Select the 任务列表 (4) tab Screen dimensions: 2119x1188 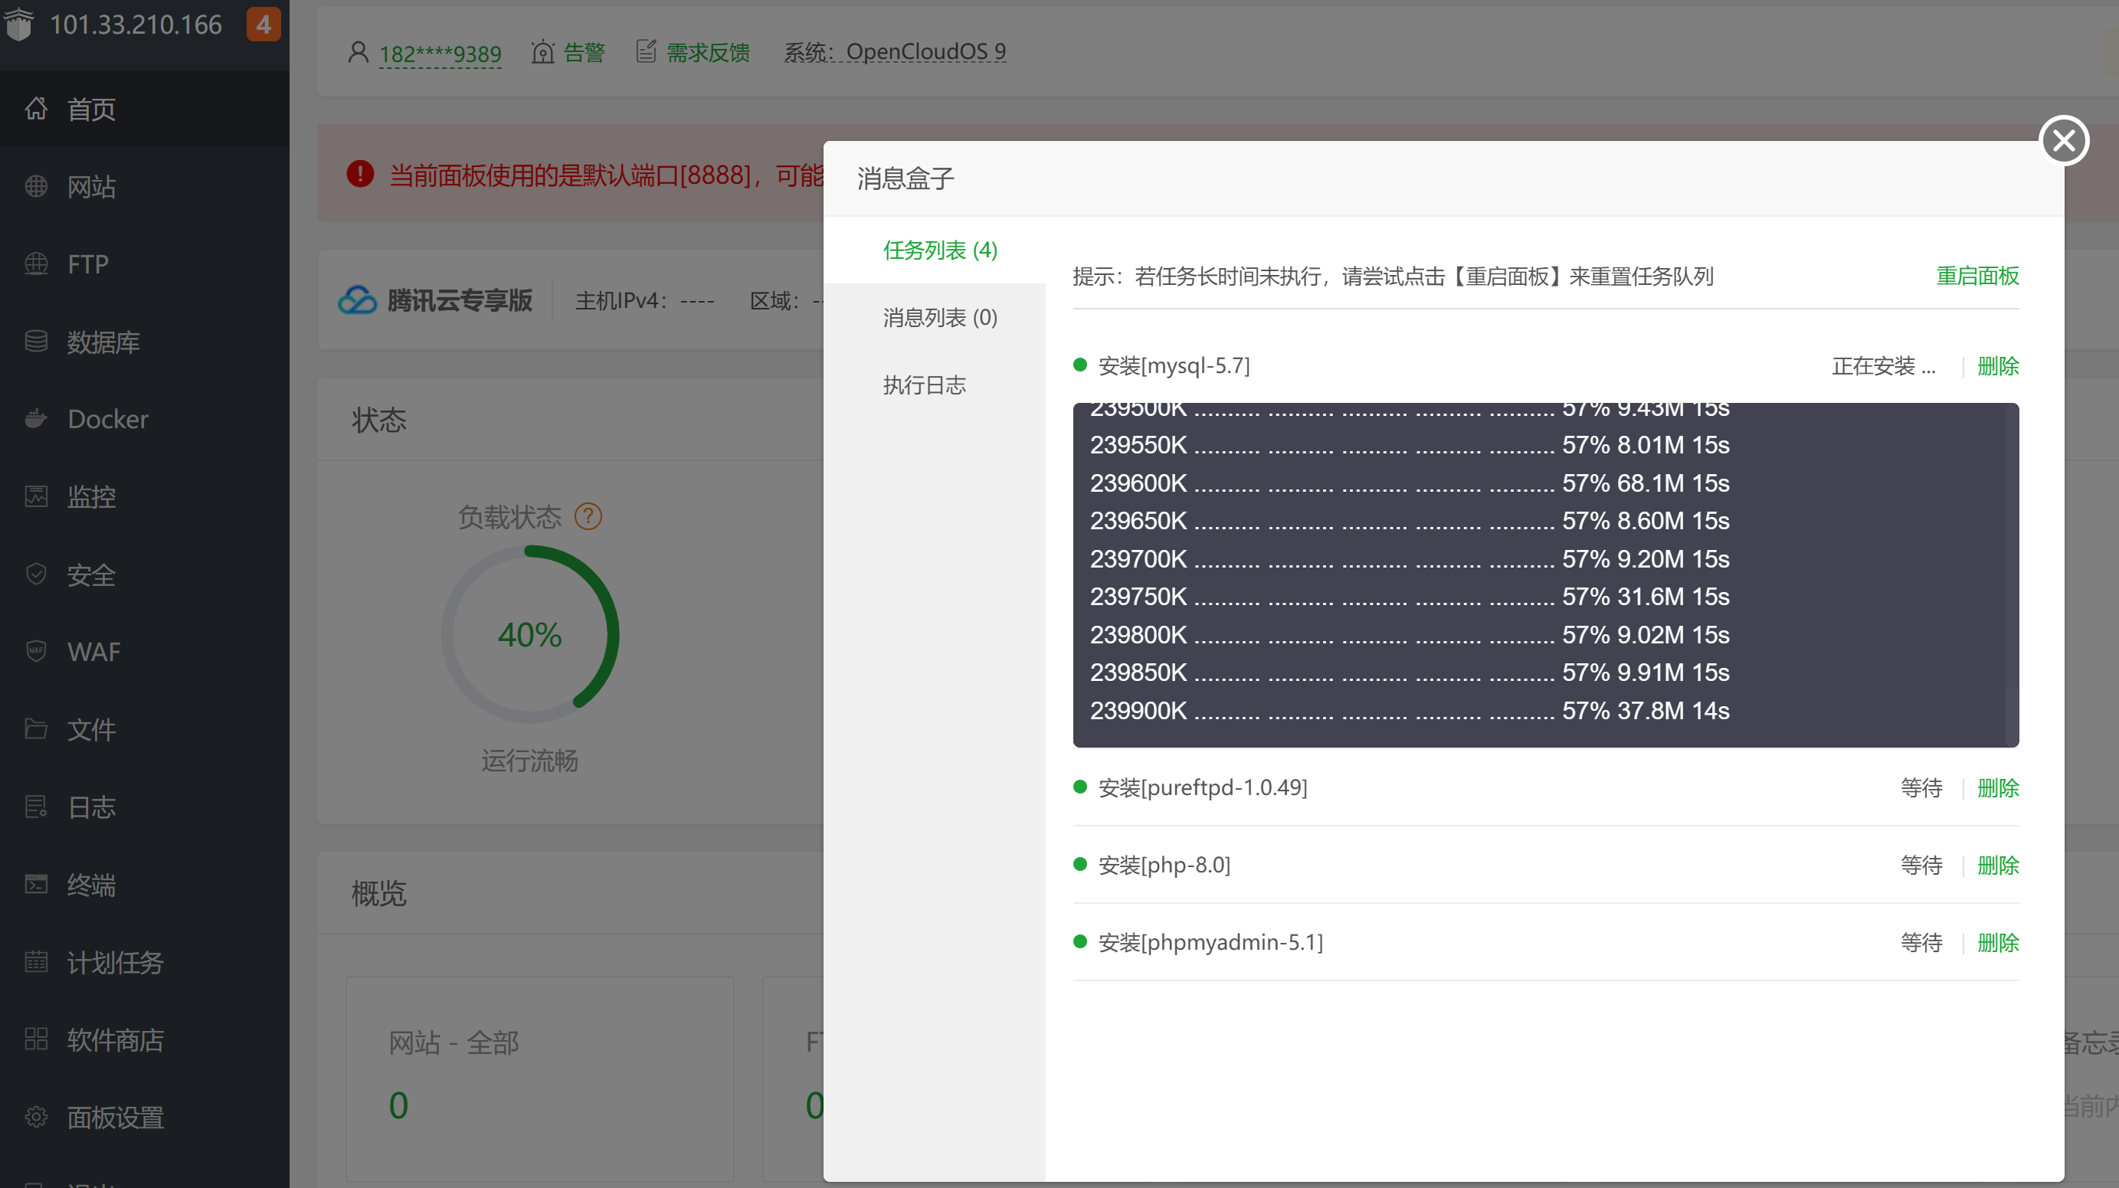(939, 250)
